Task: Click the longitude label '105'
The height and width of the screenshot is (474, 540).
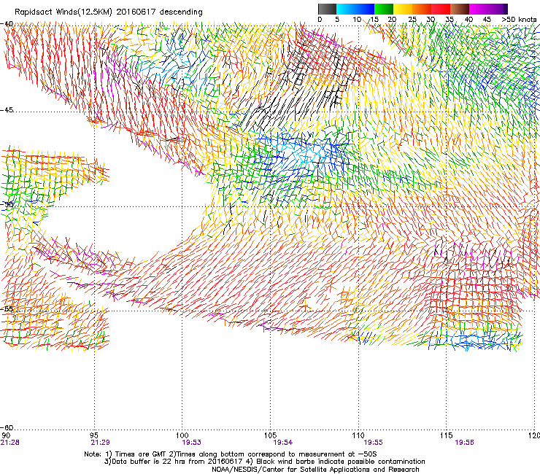Action: 270,435
